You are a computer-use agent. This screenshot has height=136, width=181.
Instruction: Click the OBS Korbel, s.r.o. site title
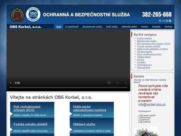point(25,27)
